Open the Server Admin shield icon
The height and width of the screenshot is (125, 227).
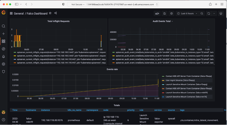click(4, 72)
